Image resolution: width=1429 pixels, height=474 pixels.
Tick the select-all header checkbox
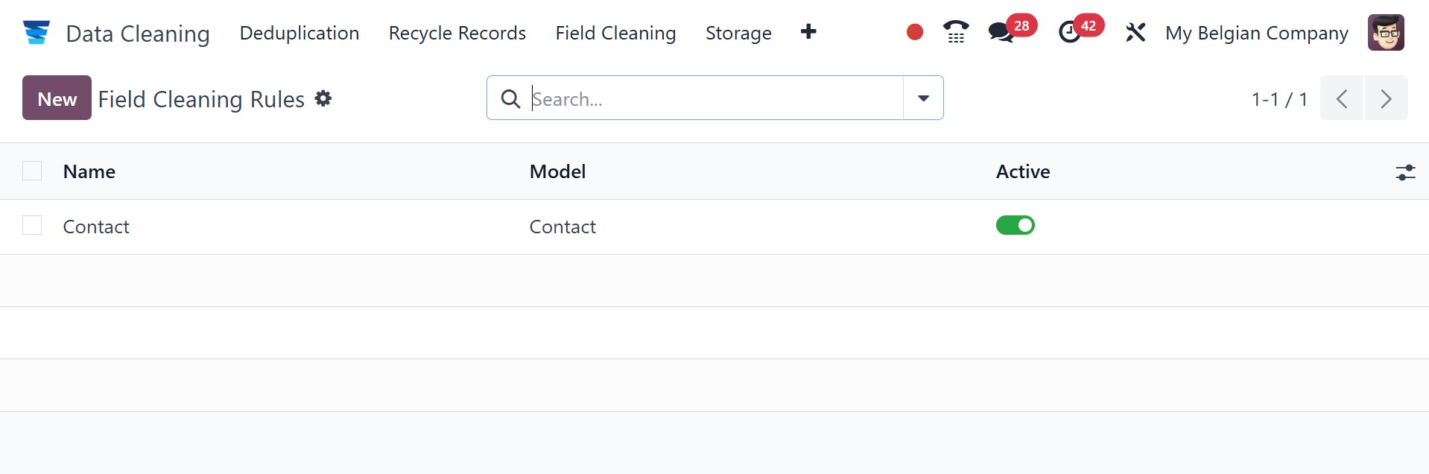tap(32, 171)
